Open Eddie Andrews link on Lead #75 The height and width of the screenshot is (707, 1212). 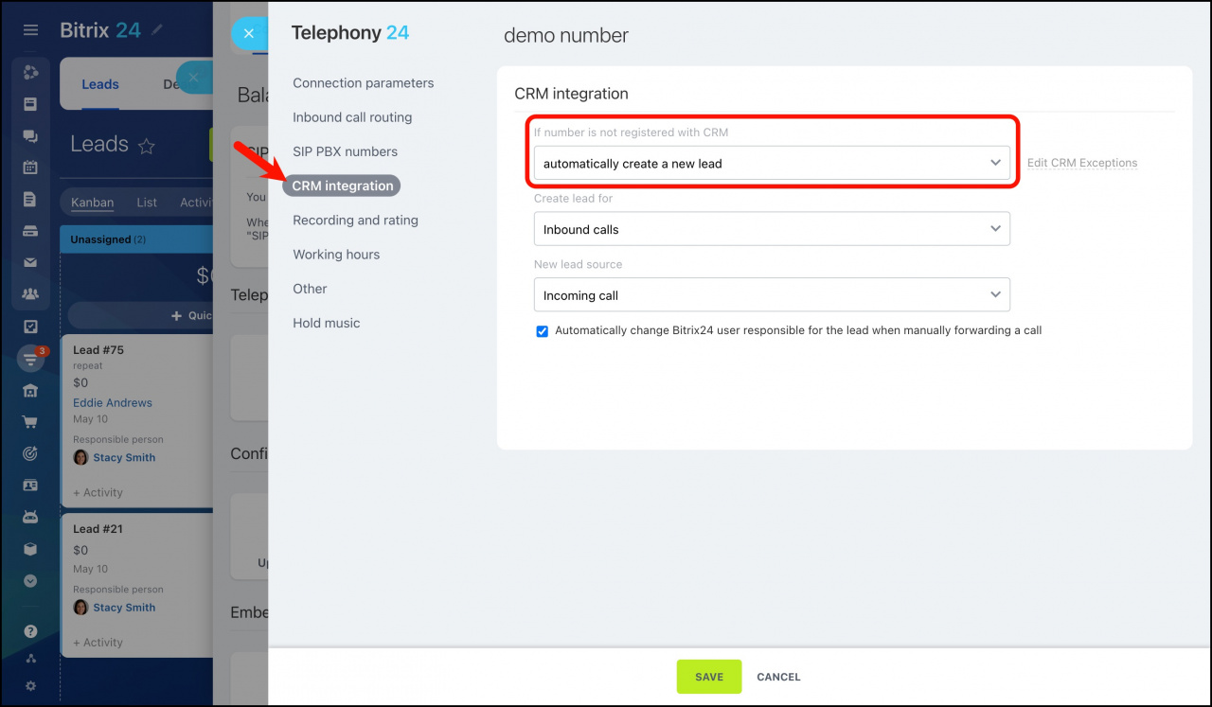113,403
